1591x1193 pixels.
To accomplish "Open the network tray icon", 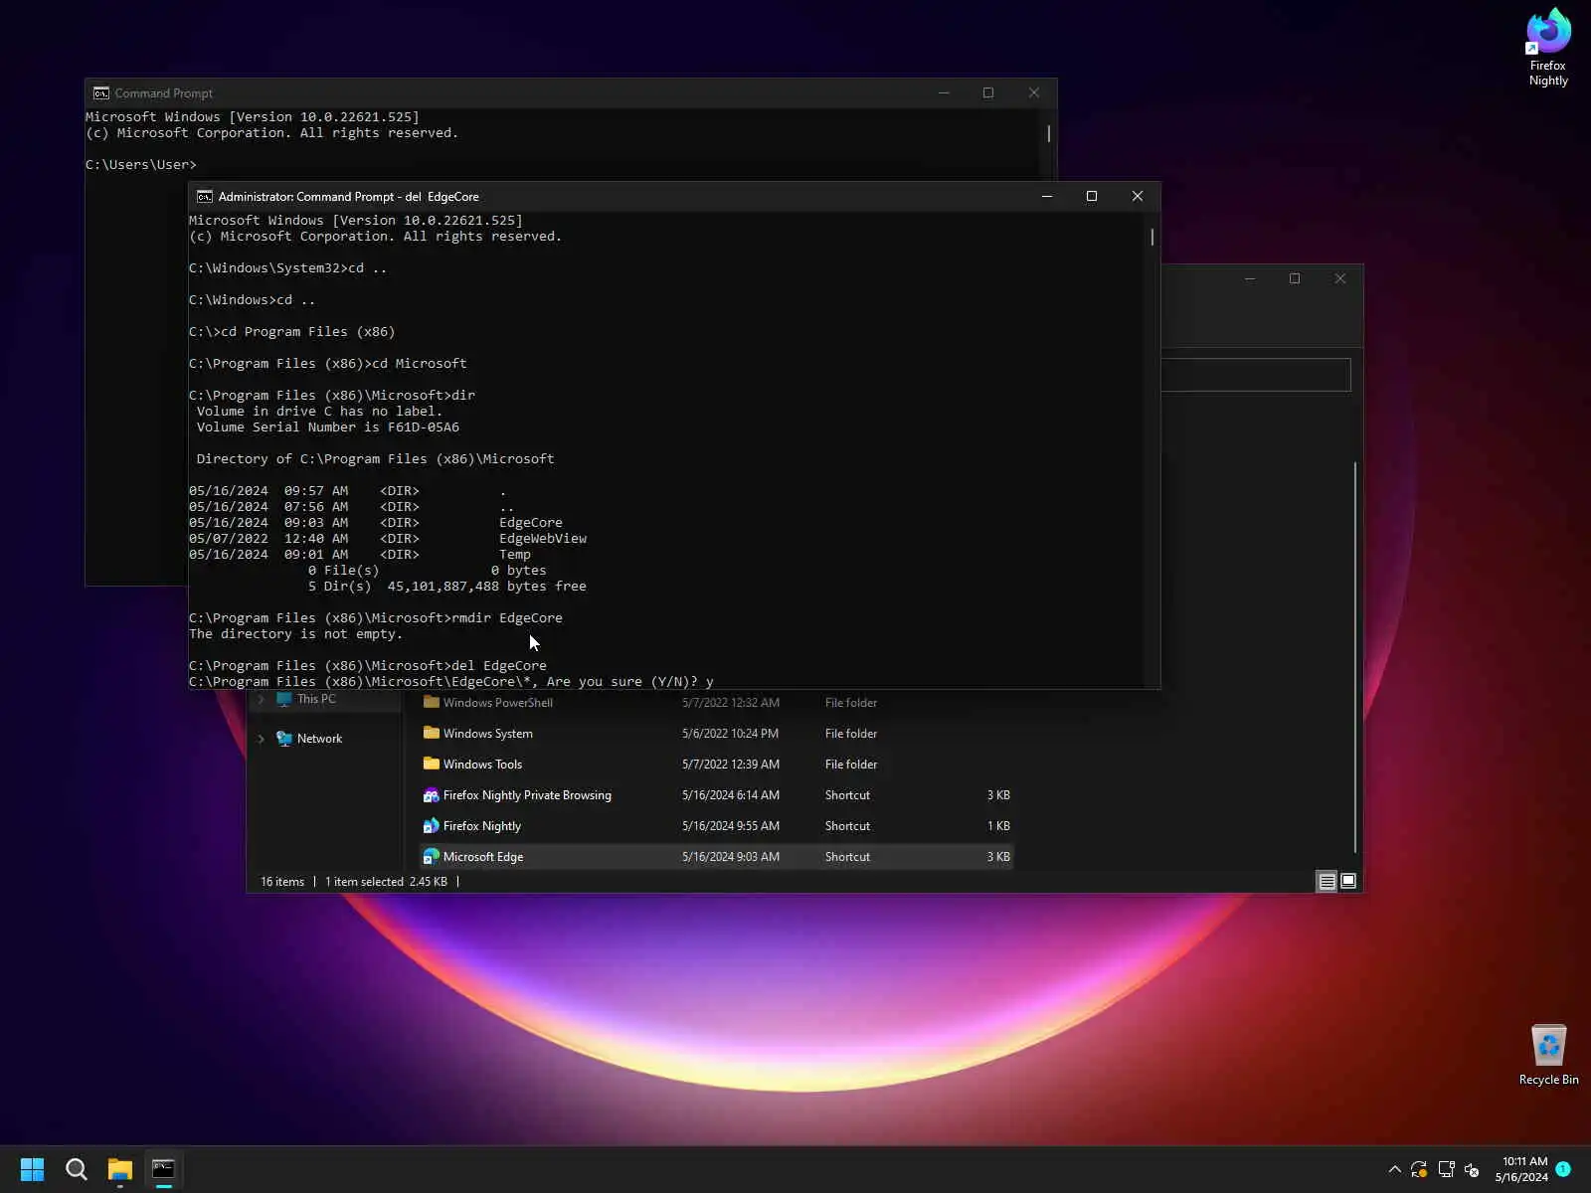I will tap(1446, 1169).
